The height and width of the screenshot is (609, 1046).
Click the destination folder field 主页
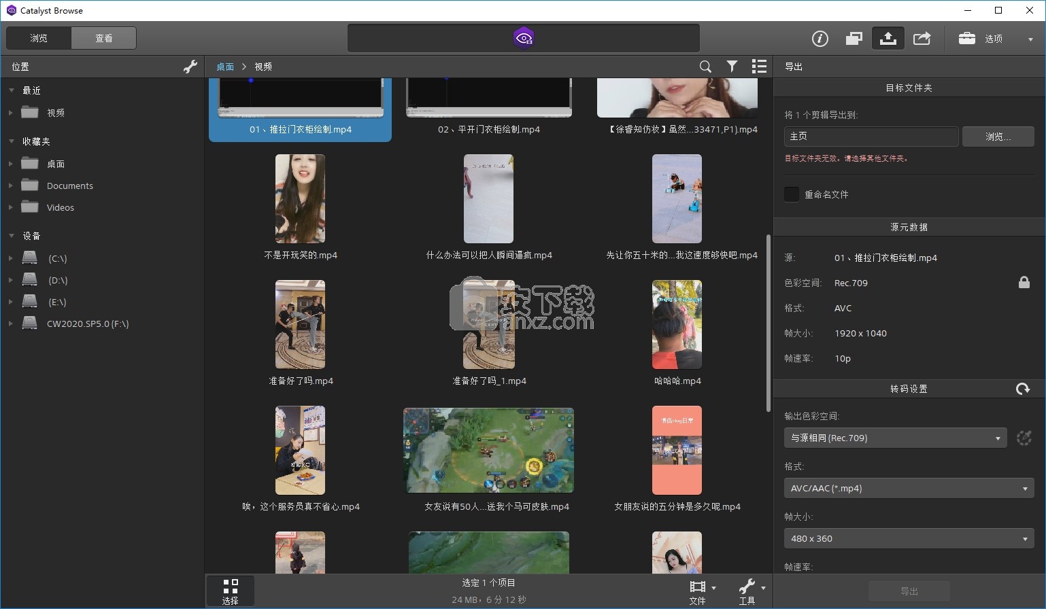tap(871, 137)
